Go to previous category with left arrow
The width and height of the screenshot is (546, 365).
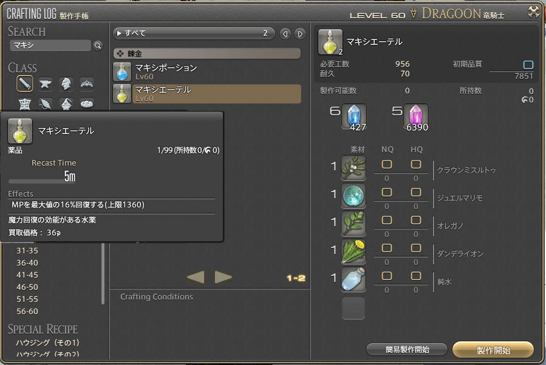click(285, 34)
